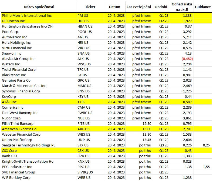Select the 'Název společnosti' column header
The image size is (213, 181).
click(39, 7)
